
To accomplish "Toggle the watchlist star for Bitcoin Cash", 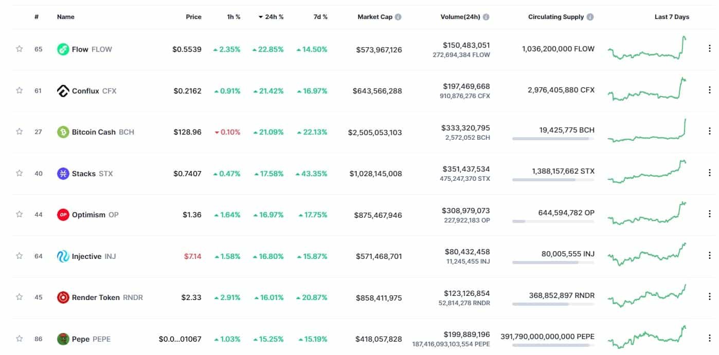I will point(20,132).
